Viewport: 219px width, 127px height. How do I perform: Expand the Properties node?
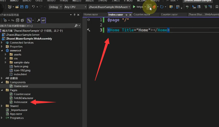(x=2, y=47)
